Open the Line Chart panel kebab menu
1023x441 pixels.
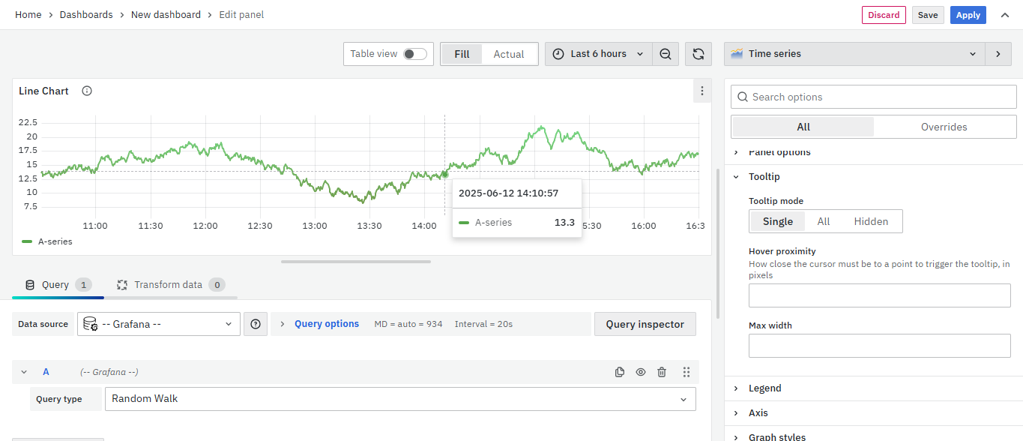coord(701,91)
